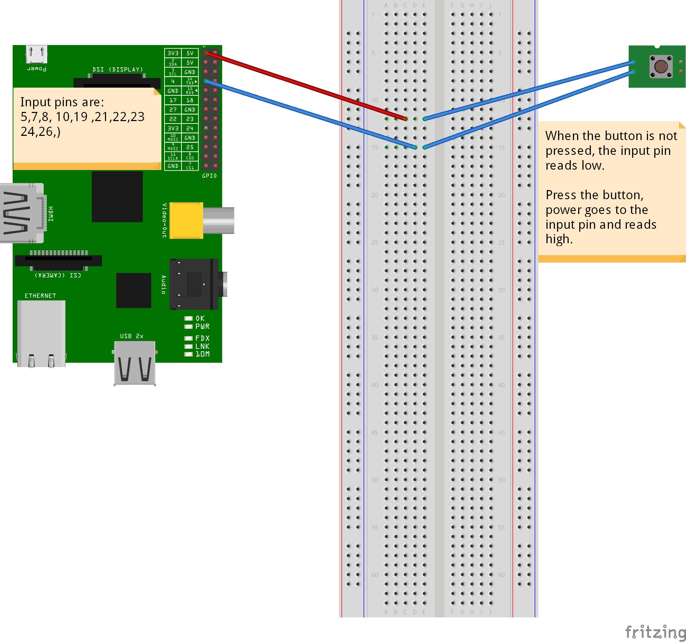Click the 'Press the button,' paragraph in the note
The height and width of the screenshot is (642, 686).
[601, 217]
